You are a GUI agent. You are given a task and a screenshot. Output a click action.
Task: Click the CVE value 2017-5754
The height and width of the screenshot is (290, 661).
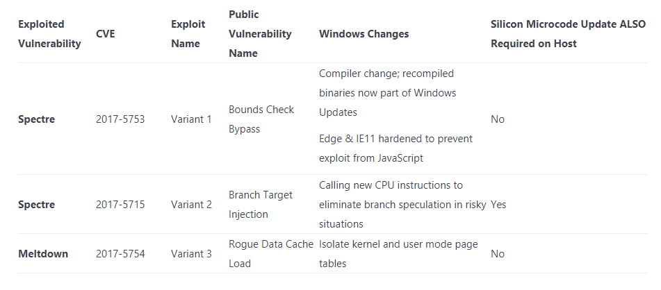click(120, 254)
